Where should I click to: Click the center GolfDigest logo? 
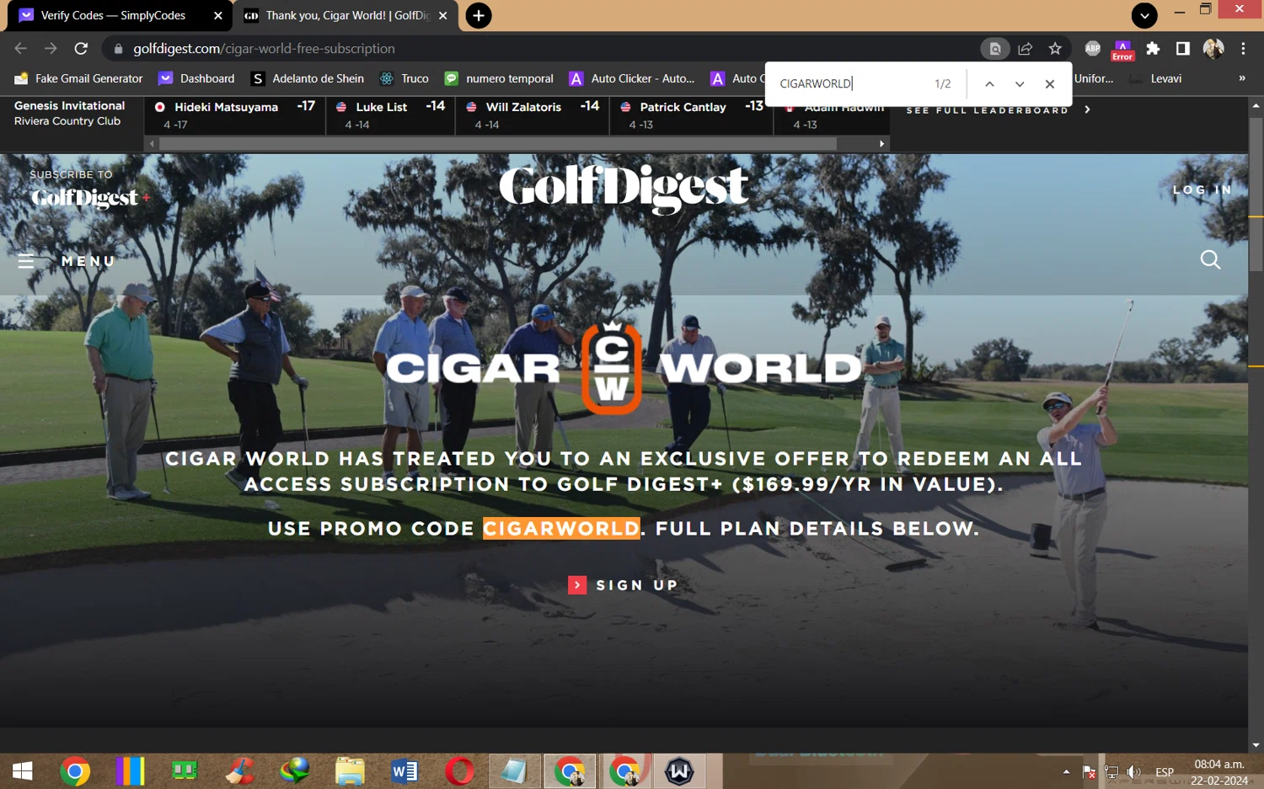tap(624, 189)
